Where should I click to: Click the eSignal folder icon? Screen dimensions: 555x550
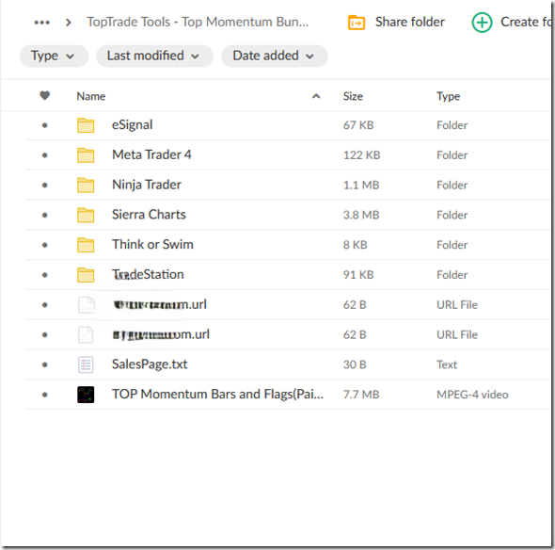click(x=86, y=125)
